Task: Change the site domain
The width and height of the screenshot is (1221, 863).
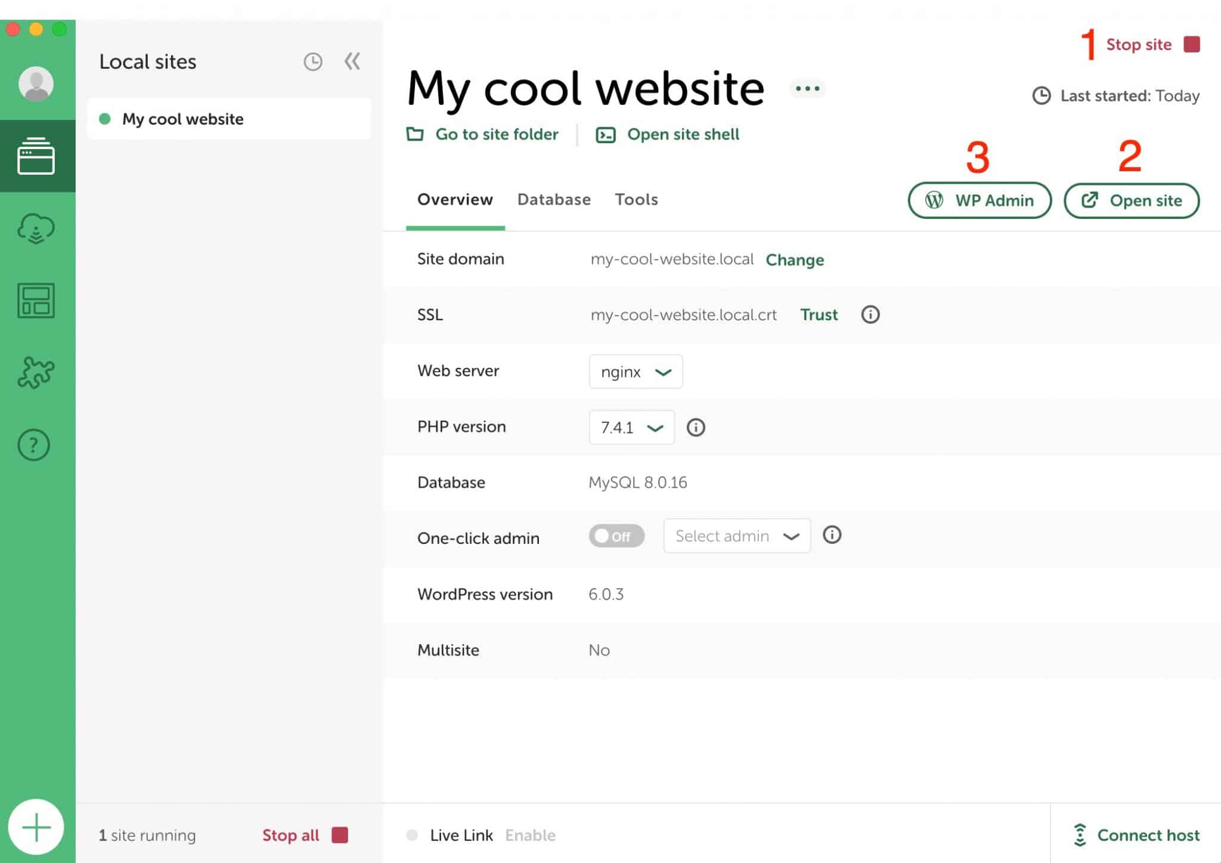Action: click(795, 259)
